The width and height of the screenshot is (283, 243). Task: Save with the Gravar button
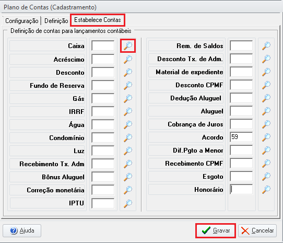pyautogui.click(x=216, y=230)
